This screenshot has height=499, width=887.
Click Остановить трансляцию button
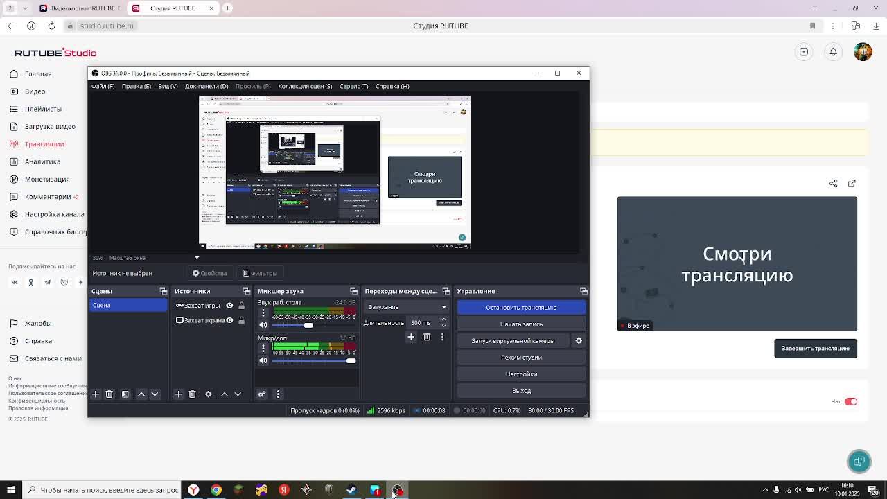[521, 307]
